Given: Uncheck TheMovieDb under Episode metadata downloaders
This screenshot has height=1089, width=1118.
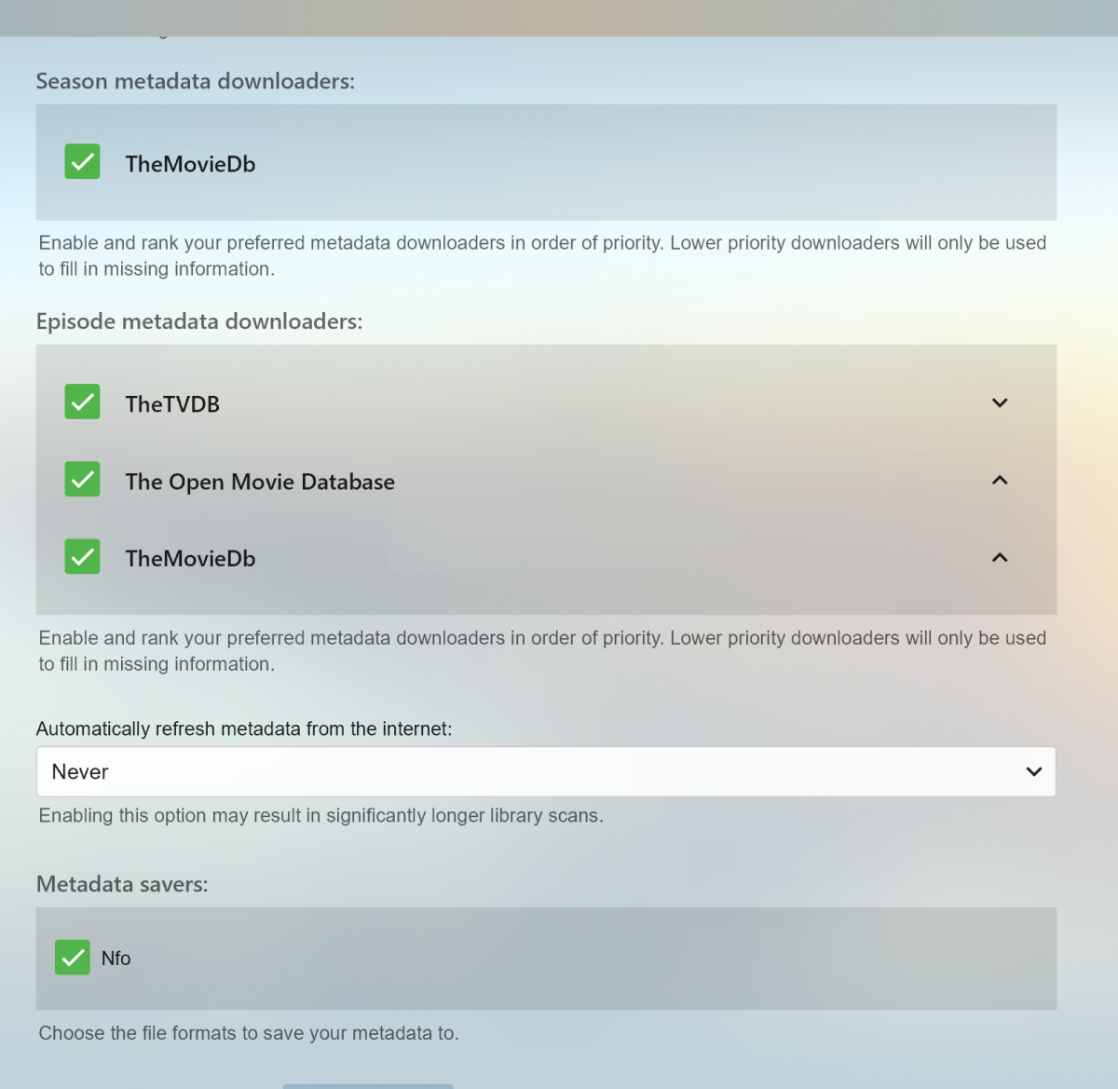Looking at the screenshot, I should [x=82, y=557].
